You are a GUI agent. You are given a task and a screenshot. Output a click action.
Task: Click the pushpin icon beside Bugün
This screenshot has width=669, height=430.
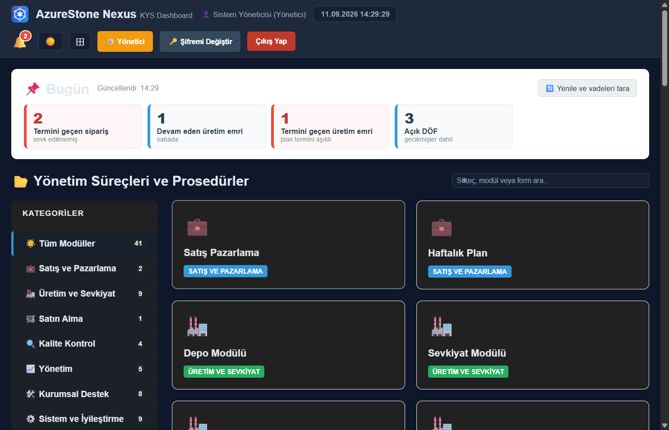coord(33,89)
